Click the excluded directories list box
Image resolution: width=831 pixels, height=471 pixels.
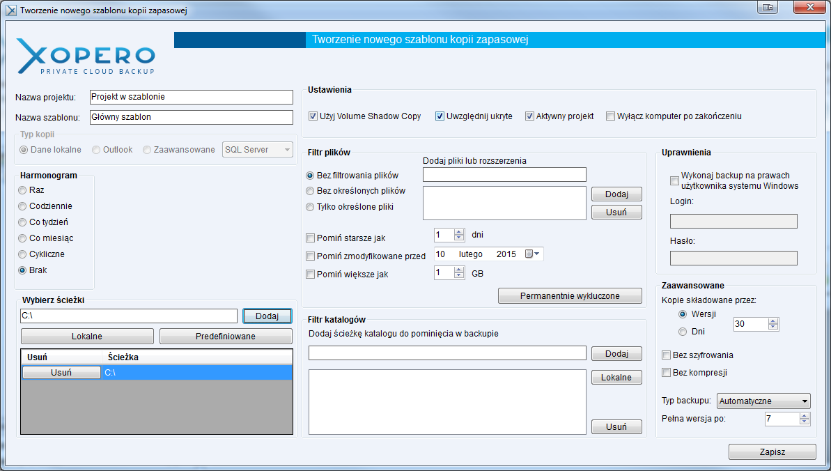pyautogui.click(x=447, y=402)
